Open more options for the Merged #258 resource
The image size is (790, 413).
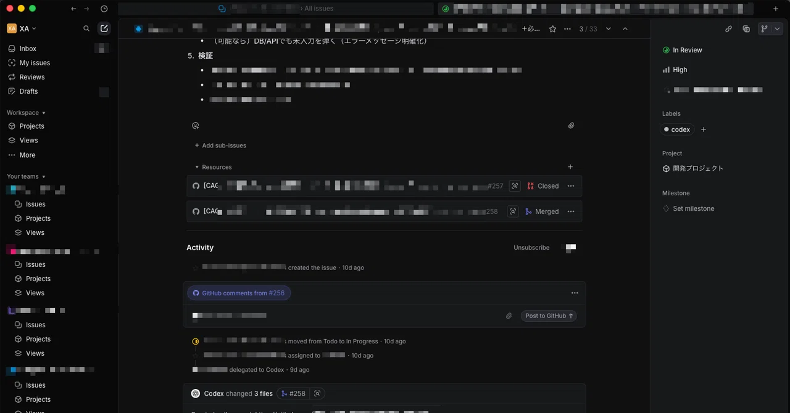point(571,211)
